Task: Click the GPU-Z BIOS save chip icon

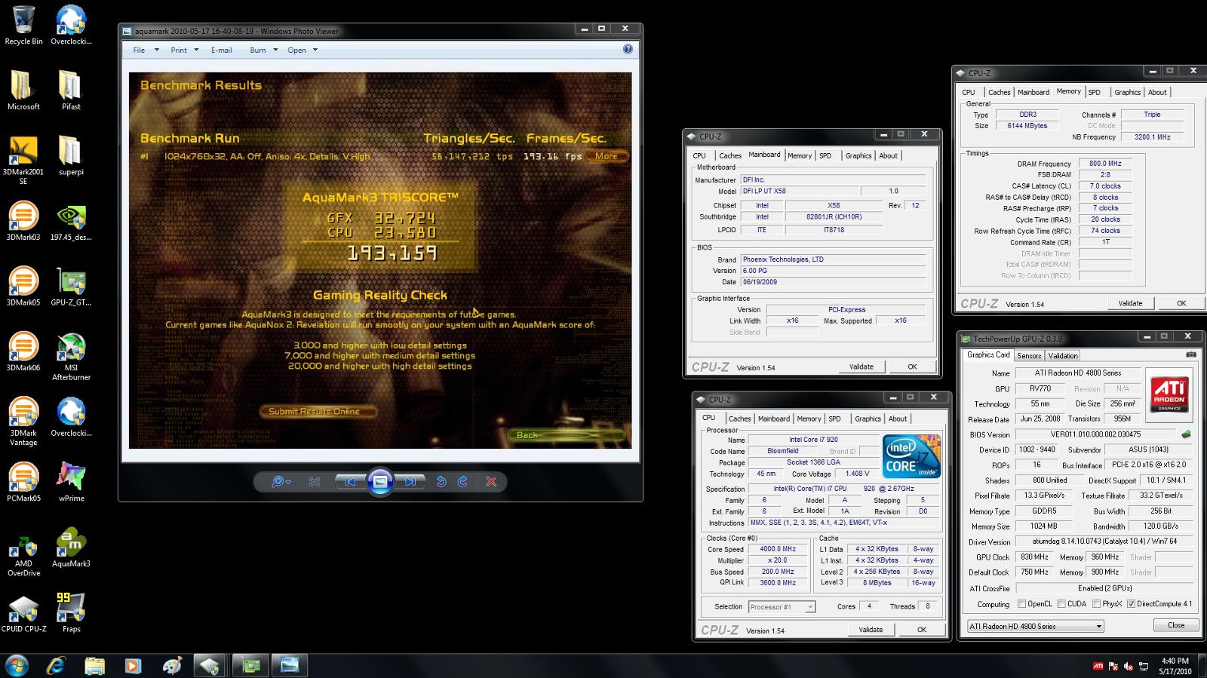Action: pyautogui.click(x=1186, y=434)
